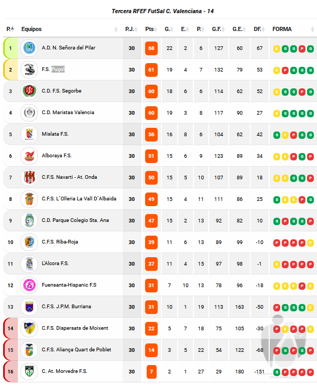Open L'Alcora F.S. team name link
Viewport: 317px width, 385px height.
point(55,264)
